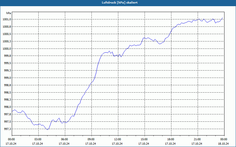Image resolution: width=236 pixels, height=147 pixels.
Task: Click the 998,8 pressure axis label
Action: [x=7, y=85]
